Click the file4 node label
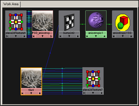Image resolution: width=139 pixels, height=106 pixels. point(31,90)
